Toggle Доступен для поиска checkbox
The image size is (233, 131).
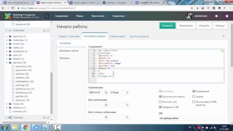point(160,96)
